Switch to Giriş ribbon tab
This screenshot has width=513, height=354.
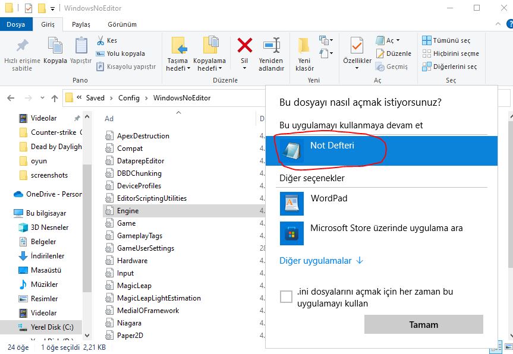click(x=48, y=24)
